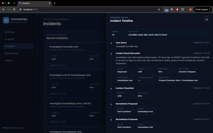
Task: Open History in the sidebar
Action: point(18,60)
